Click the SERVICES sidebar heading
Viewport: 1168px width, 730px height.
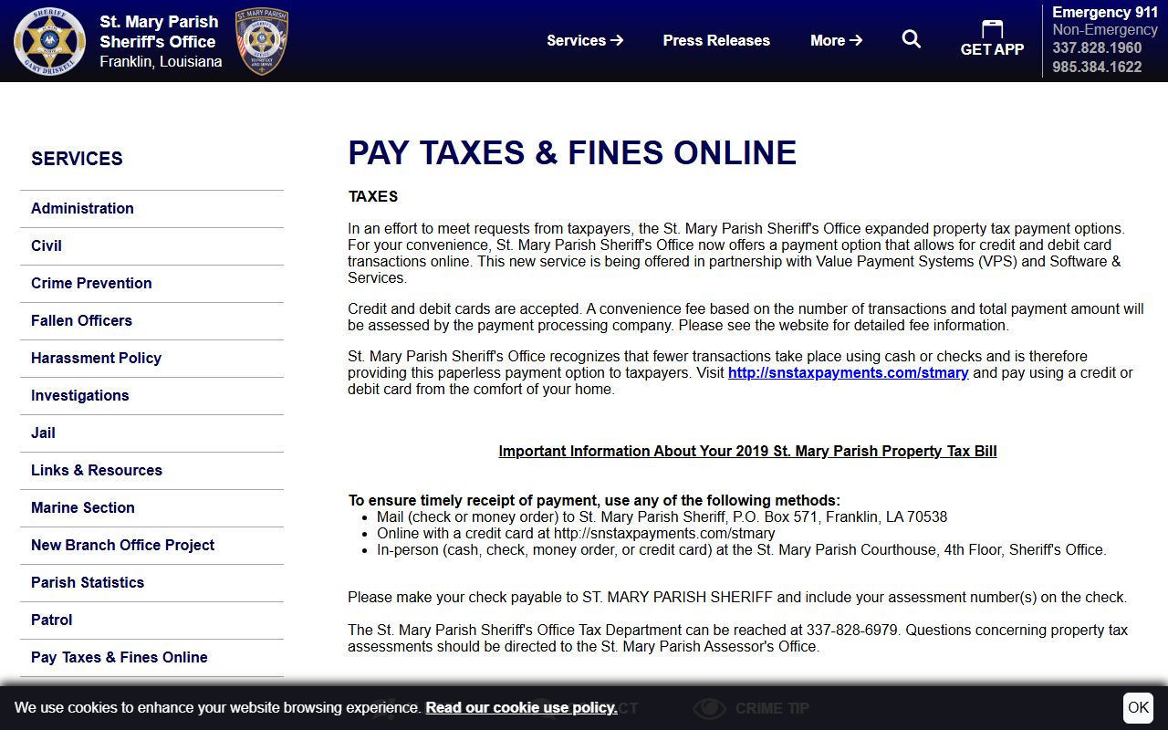coord(77,159)
